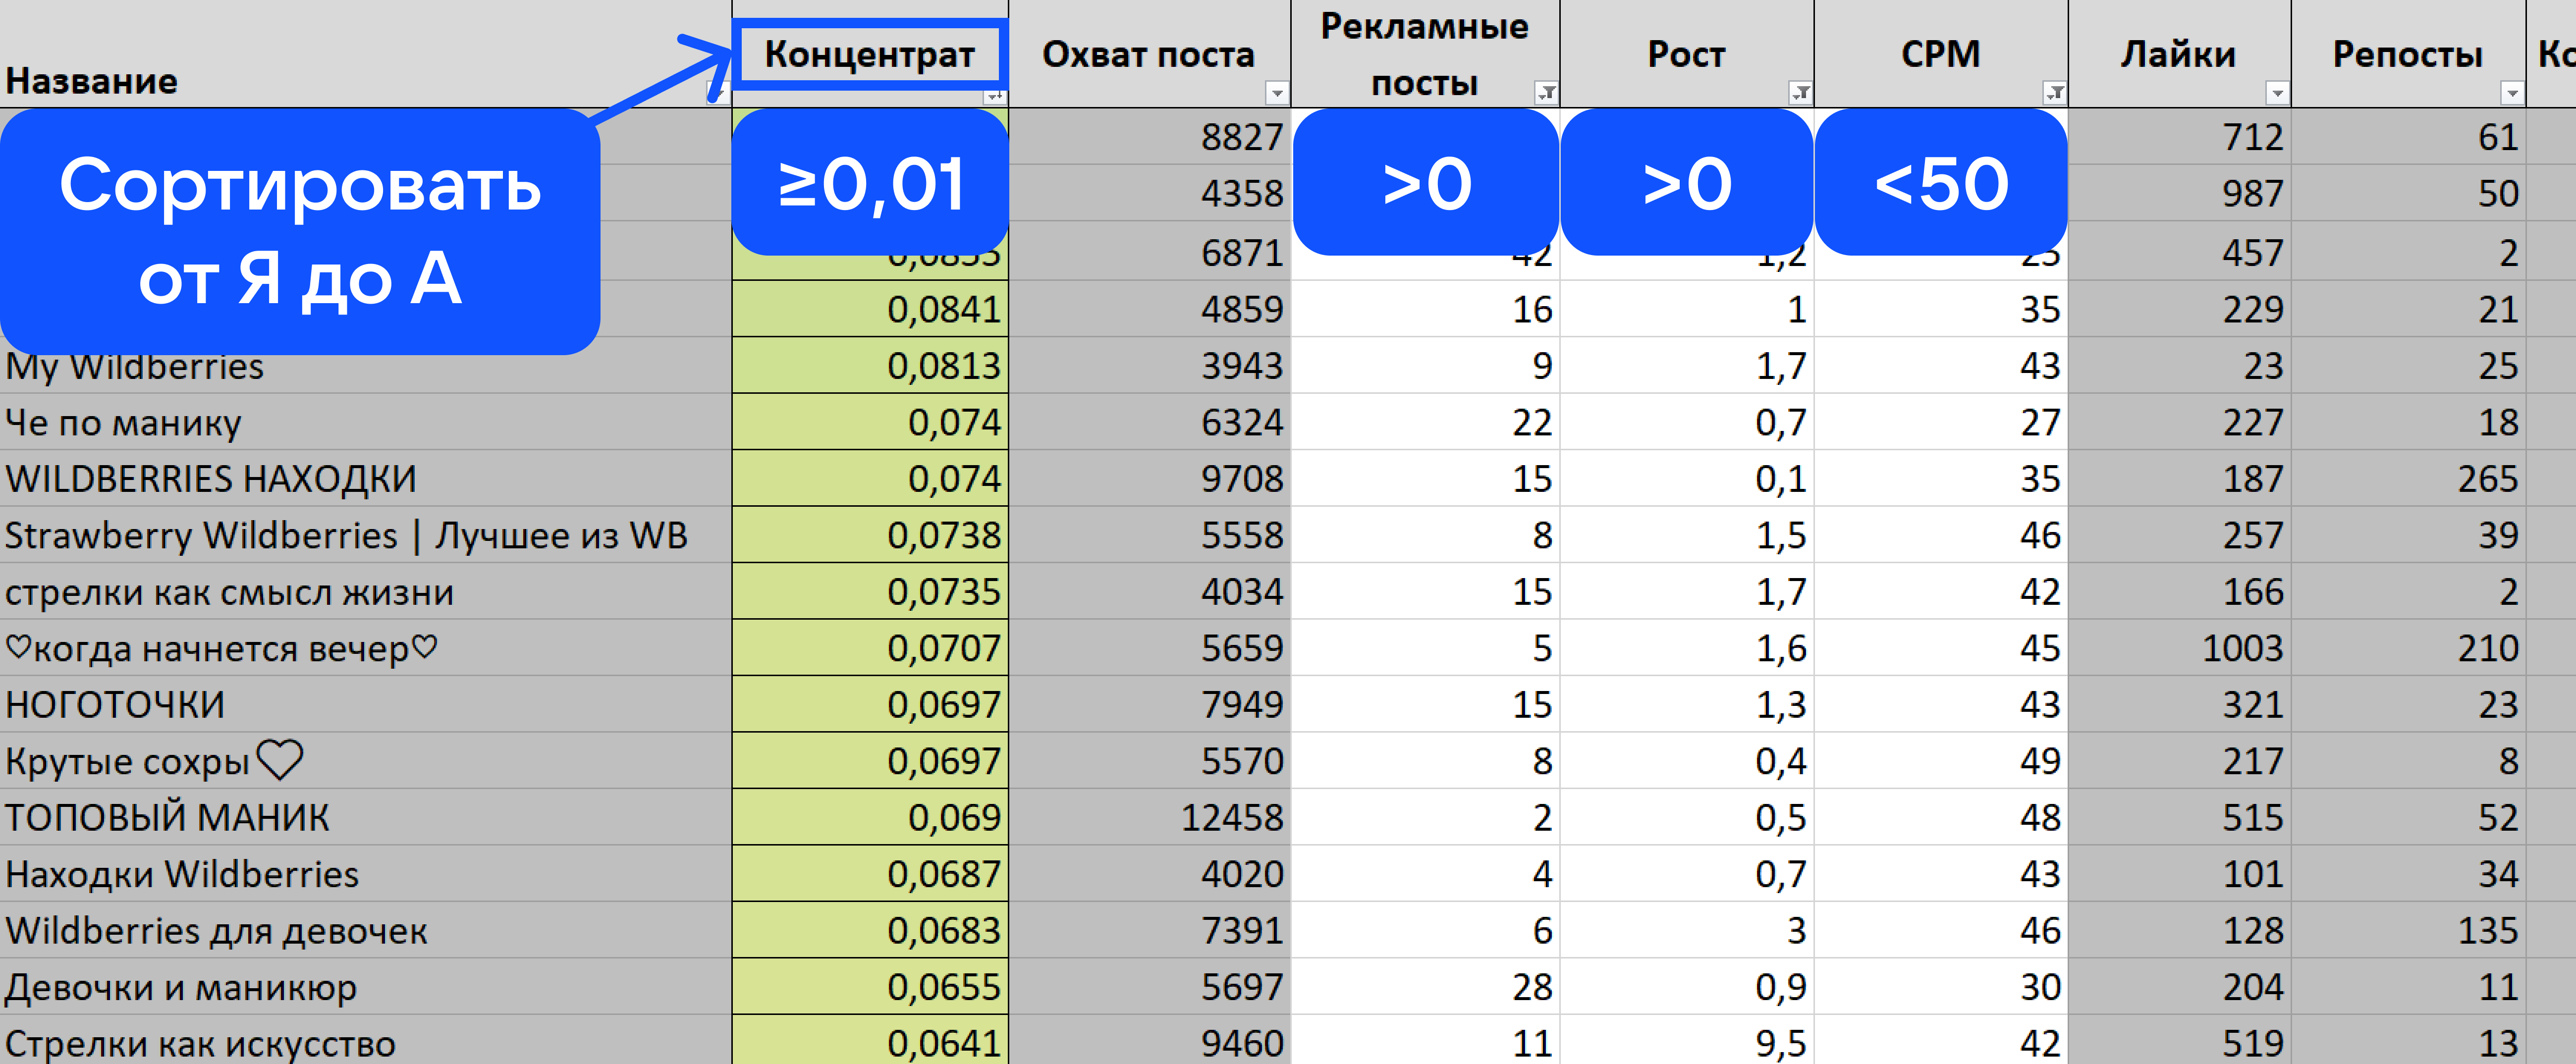The width and height of the screenshot is (2576, 1064).
Task: Select the Лайки header cell
Action: [2179, 54]
